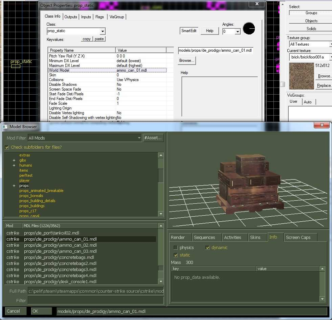Click the folder tree scrollbar up arrow
This screenshot has height=320, width=332.
[161, 155]
